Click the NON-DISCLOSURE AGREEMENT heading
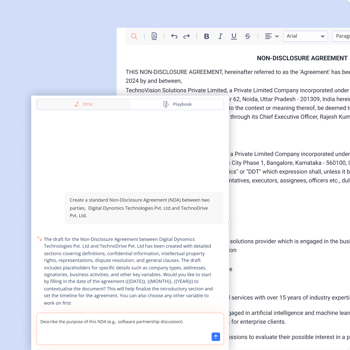Screen dimensions: 350x350 (302, 58)
